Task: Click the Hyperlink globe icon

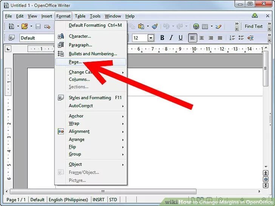Action: click(x=196, y=26)
